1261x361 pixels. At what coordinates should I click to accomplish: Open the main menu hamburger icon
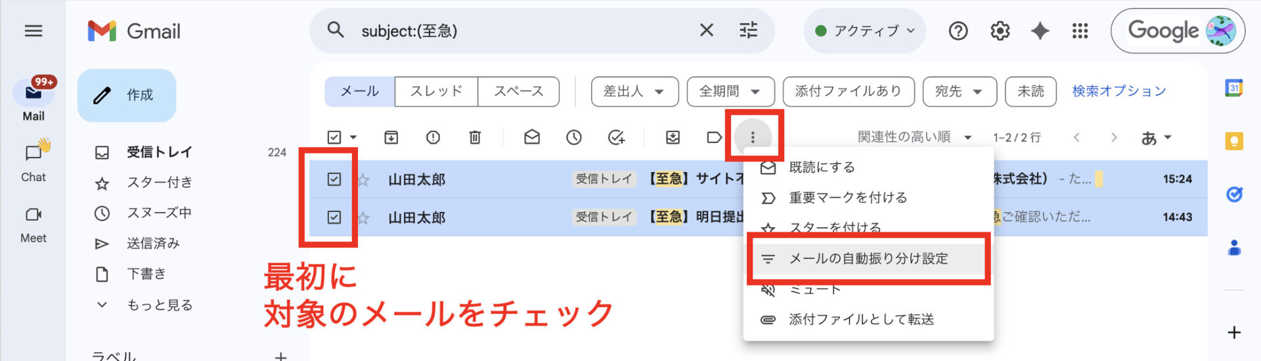33,31
